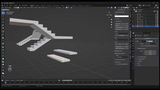Open the Tool properties tab icon

click(133, 36)
